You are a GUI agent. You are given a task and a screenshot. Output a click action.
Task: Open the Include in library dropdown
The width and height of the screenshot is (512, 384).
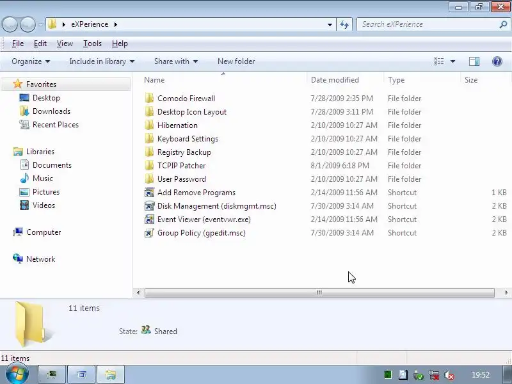[x=102, y=61]
